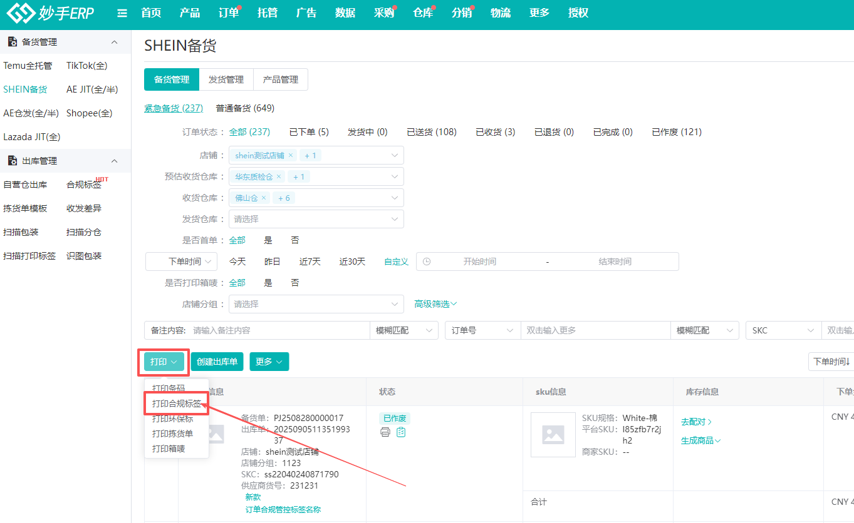Remove the shein测试店铺 tag with its x icon
Image resolution: width=854 pixels, height=523 pixels.
291,156
